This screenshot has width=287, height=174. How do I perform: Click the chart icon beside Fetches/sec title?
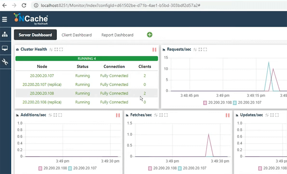coord(127,115)
